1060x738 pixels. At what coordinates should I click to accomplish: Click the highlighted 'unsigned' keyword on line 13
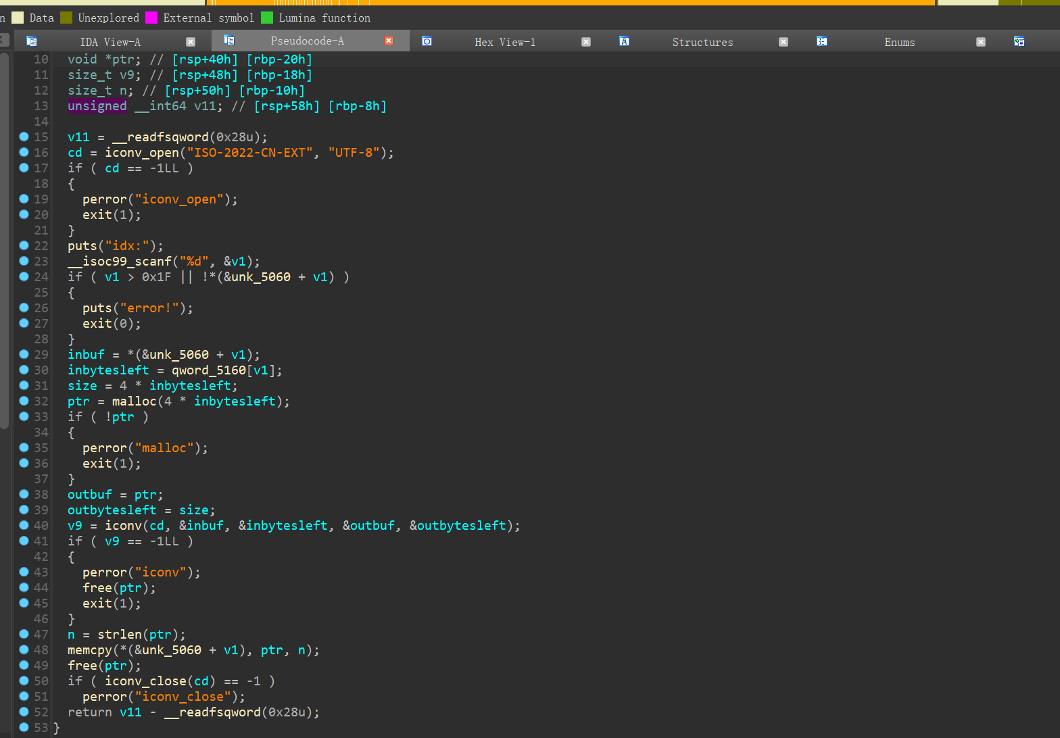click(97, 106)
